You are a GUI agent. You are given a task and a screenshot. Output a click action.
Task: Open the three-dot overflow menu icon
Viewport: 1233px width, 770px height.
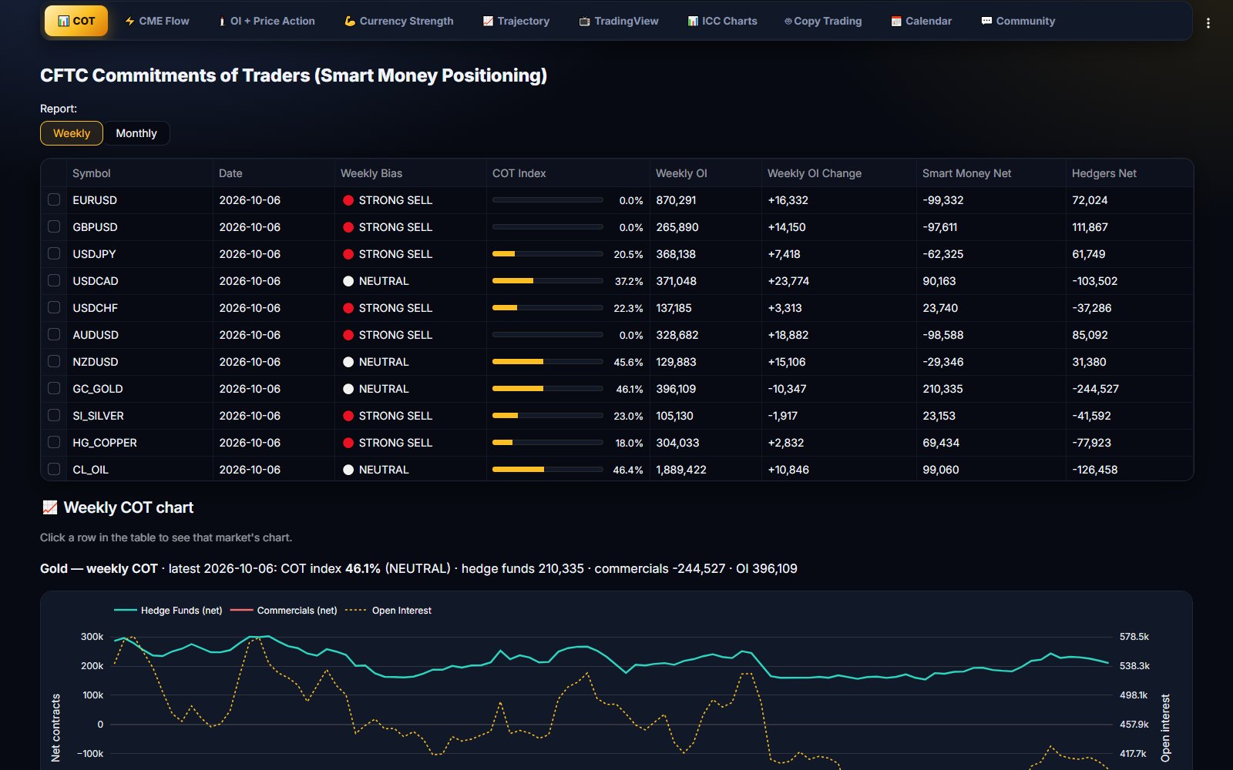tap(1208, 23)
